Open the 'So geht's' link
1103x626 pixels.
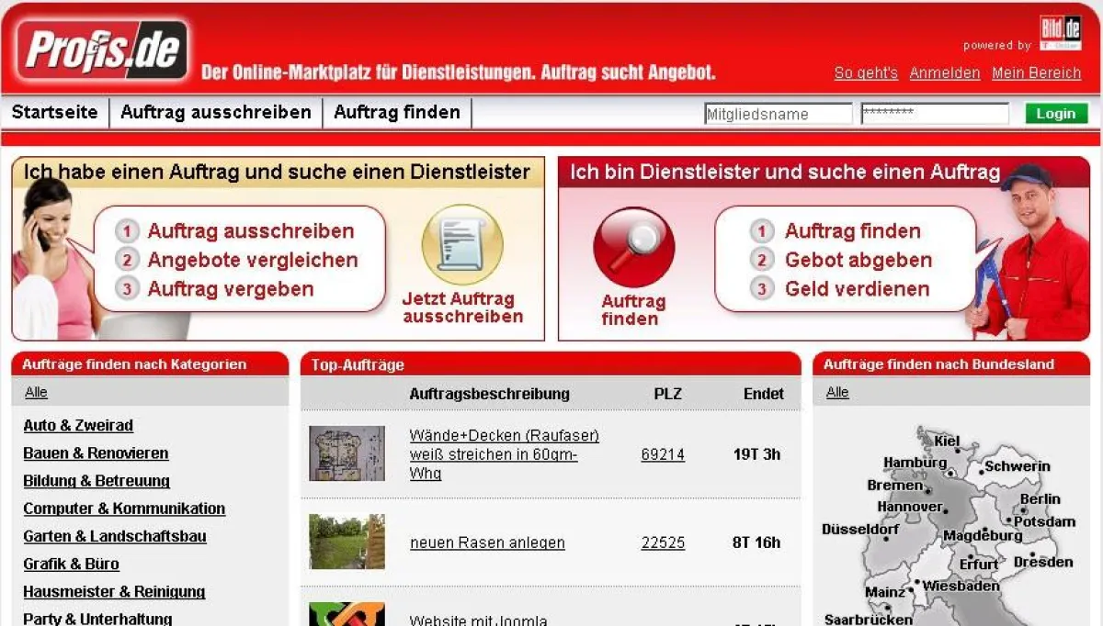point(864,73)
